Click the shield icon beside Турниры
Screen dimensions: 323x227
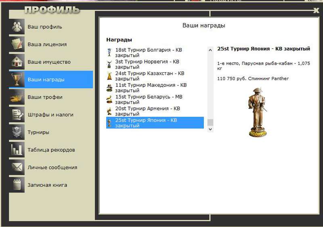pyautogui.click(x=17, y=132)
